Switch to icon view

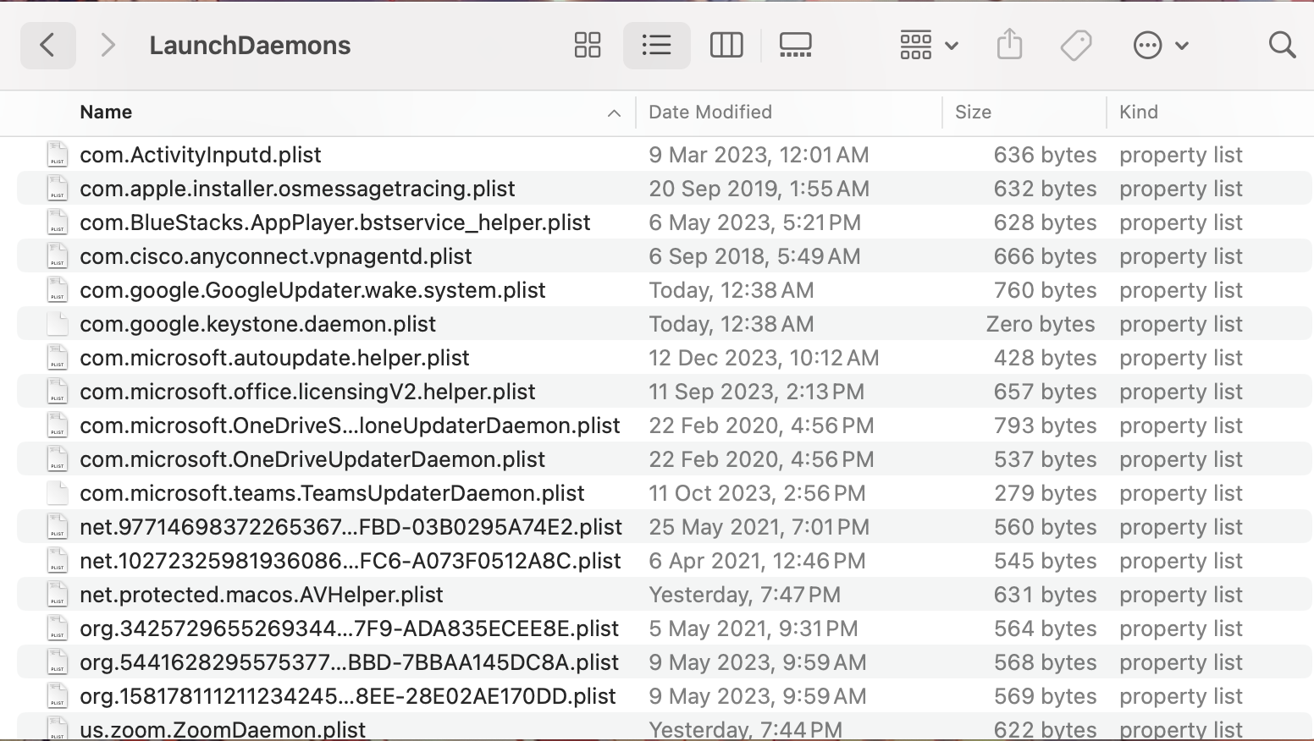(x=588, y=45)
